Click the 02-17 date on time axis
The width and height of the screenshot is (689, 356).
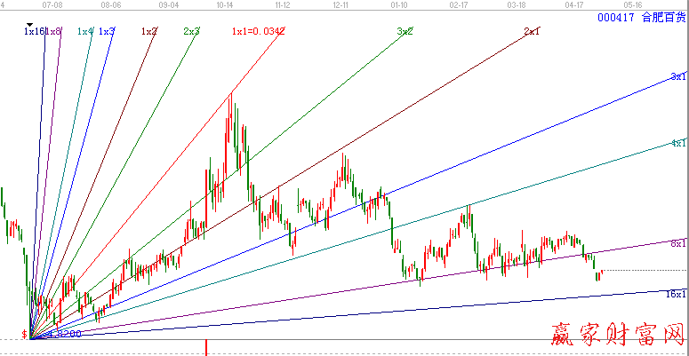coord(459,4)
